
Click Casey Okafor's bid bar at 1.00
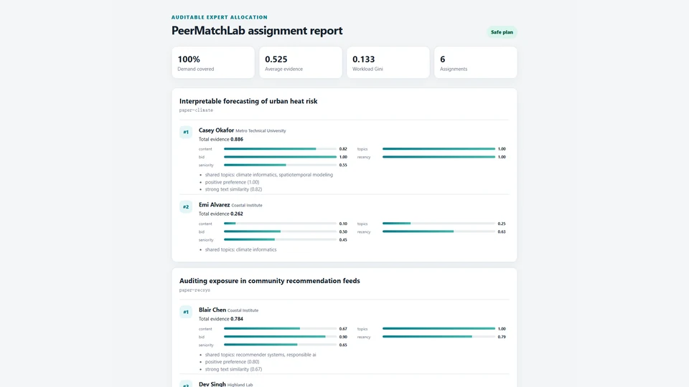281,157
